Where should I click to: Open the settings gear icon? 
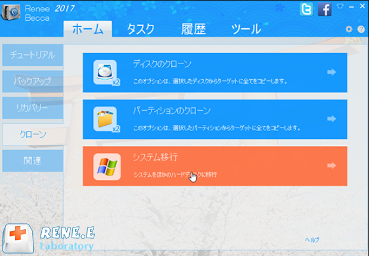(x=349, y=29)
